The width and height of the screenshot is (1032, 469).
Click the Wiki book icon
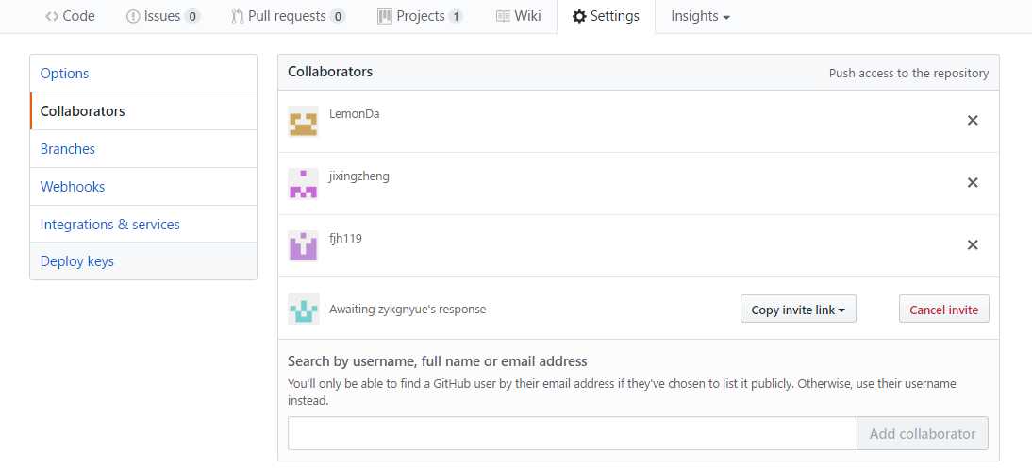[x=503, y=16]
